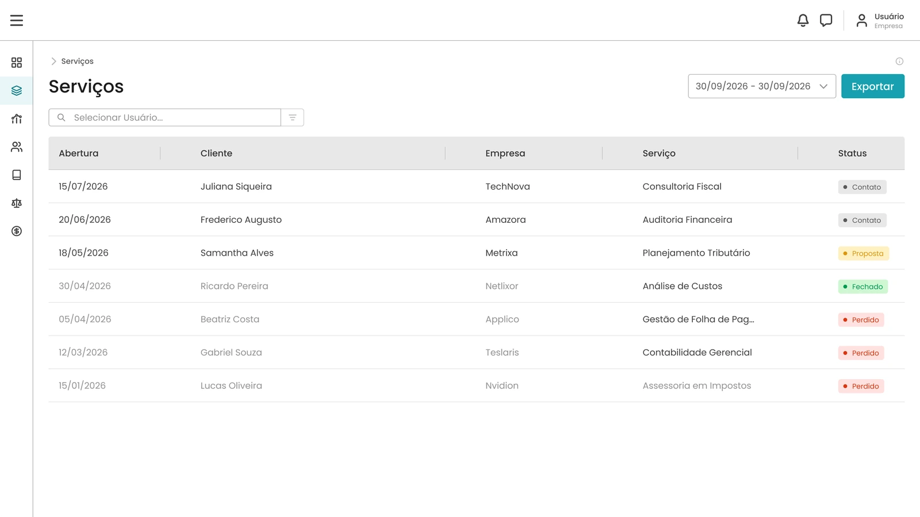Click Auditoria Financeira service
The width and height of the screenshot is (920, 517).
coord(687,219)
